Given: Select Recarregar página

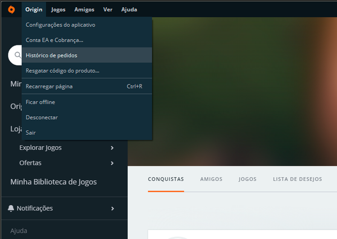Looking at the screenshot, I should coord(87,86).
